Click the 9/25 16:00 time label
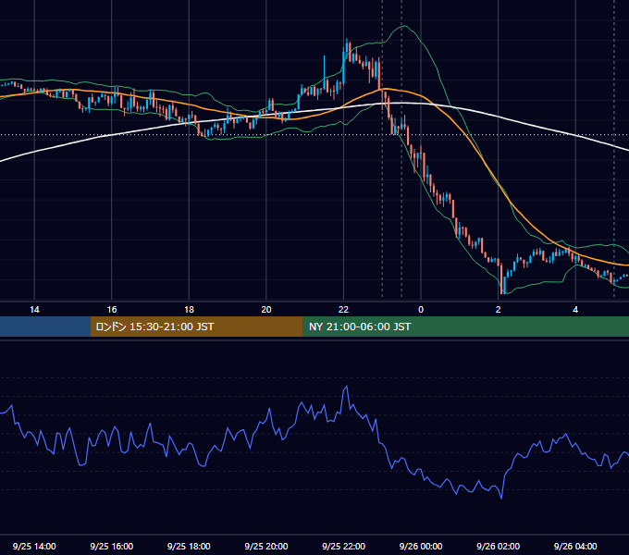 tap(112, 546)
